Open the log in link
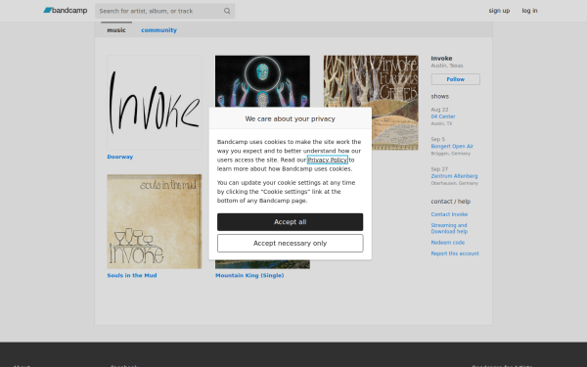 [x=529, y=11]
